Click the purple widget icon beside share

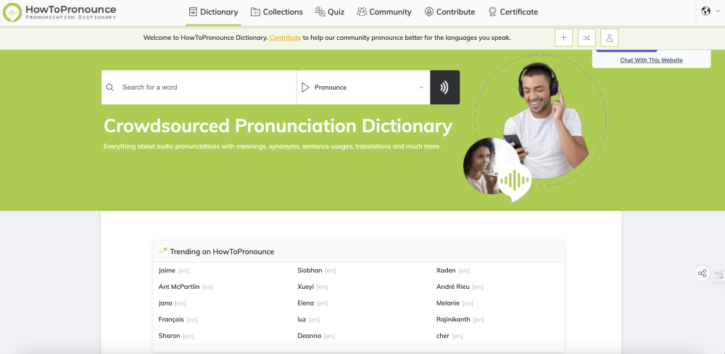pyautogui.click(x=718, y=273)
